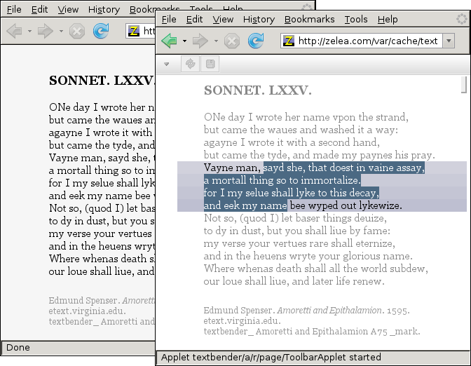Image resolution: width=471 pixels, height=366 pixels.
Task: Open the textbender toolbar dropdown arrow
Action: coord(167,64)
